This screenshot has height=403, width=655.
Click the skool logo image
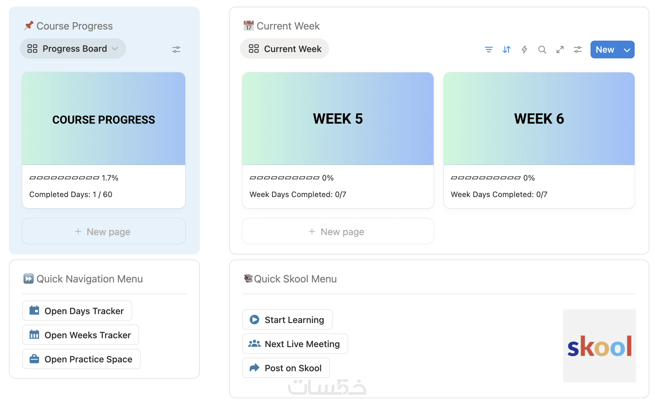(x=599, y=346)
